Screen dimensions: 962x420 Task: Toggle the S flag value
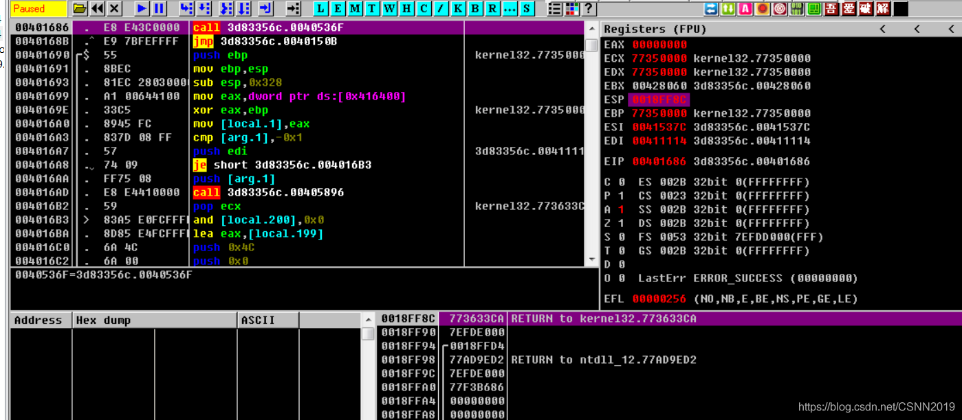point(622,237)
